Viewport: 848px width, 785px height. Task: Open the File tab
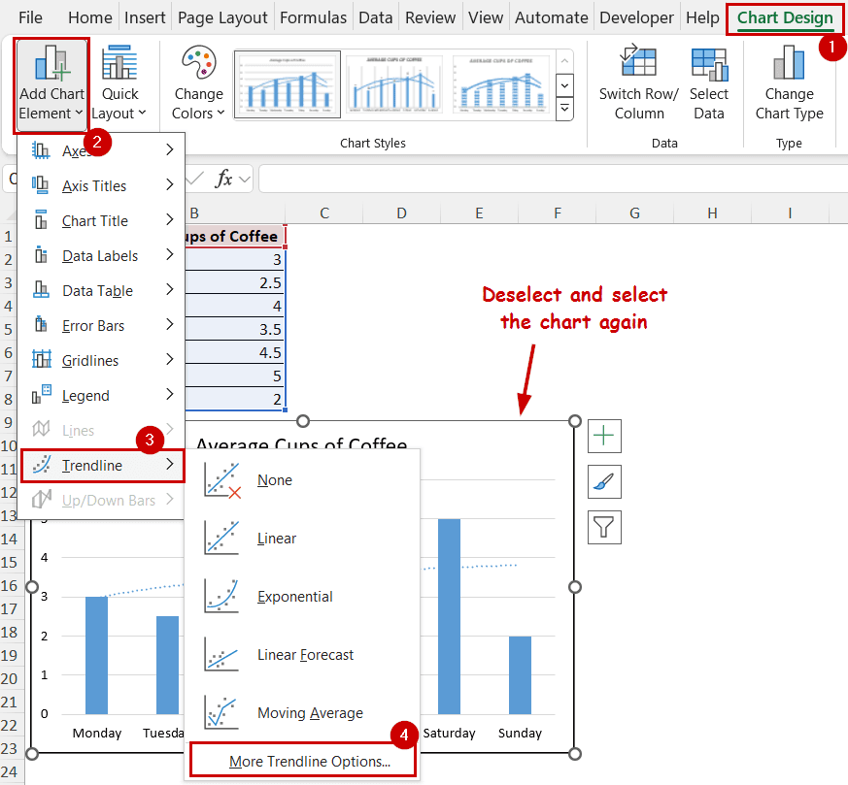pos(30,17)
